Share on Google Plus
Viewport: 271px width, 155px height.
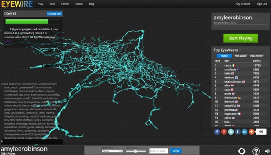[224, 132]
